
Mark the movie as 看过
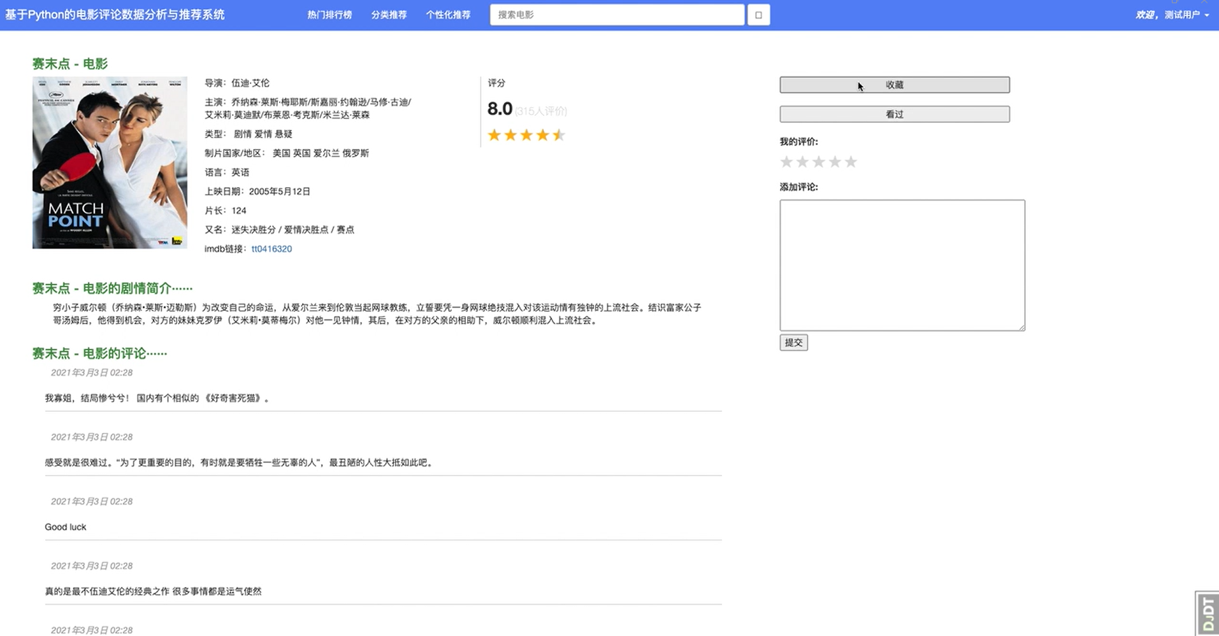click(895, 114)
